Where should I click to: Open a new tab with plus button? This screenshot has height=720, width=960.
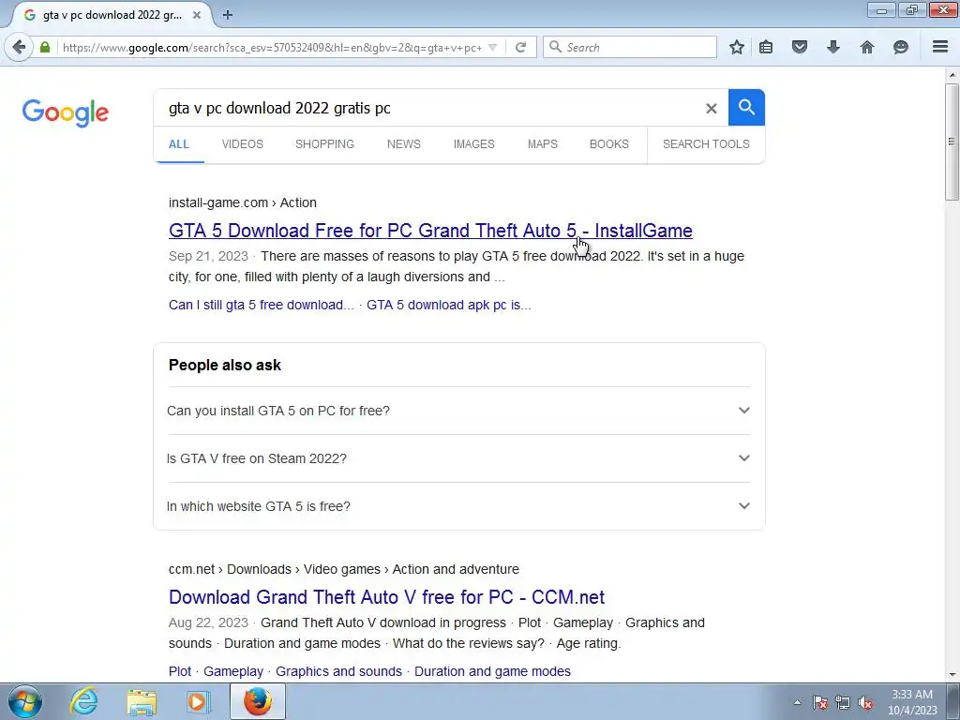pos(227,15)
